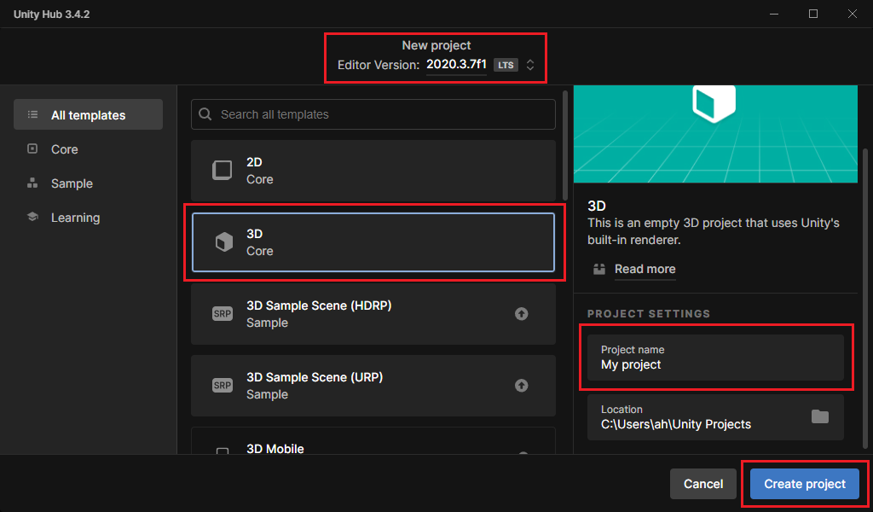Click the project details panel scrollbar

pos(865,298)
